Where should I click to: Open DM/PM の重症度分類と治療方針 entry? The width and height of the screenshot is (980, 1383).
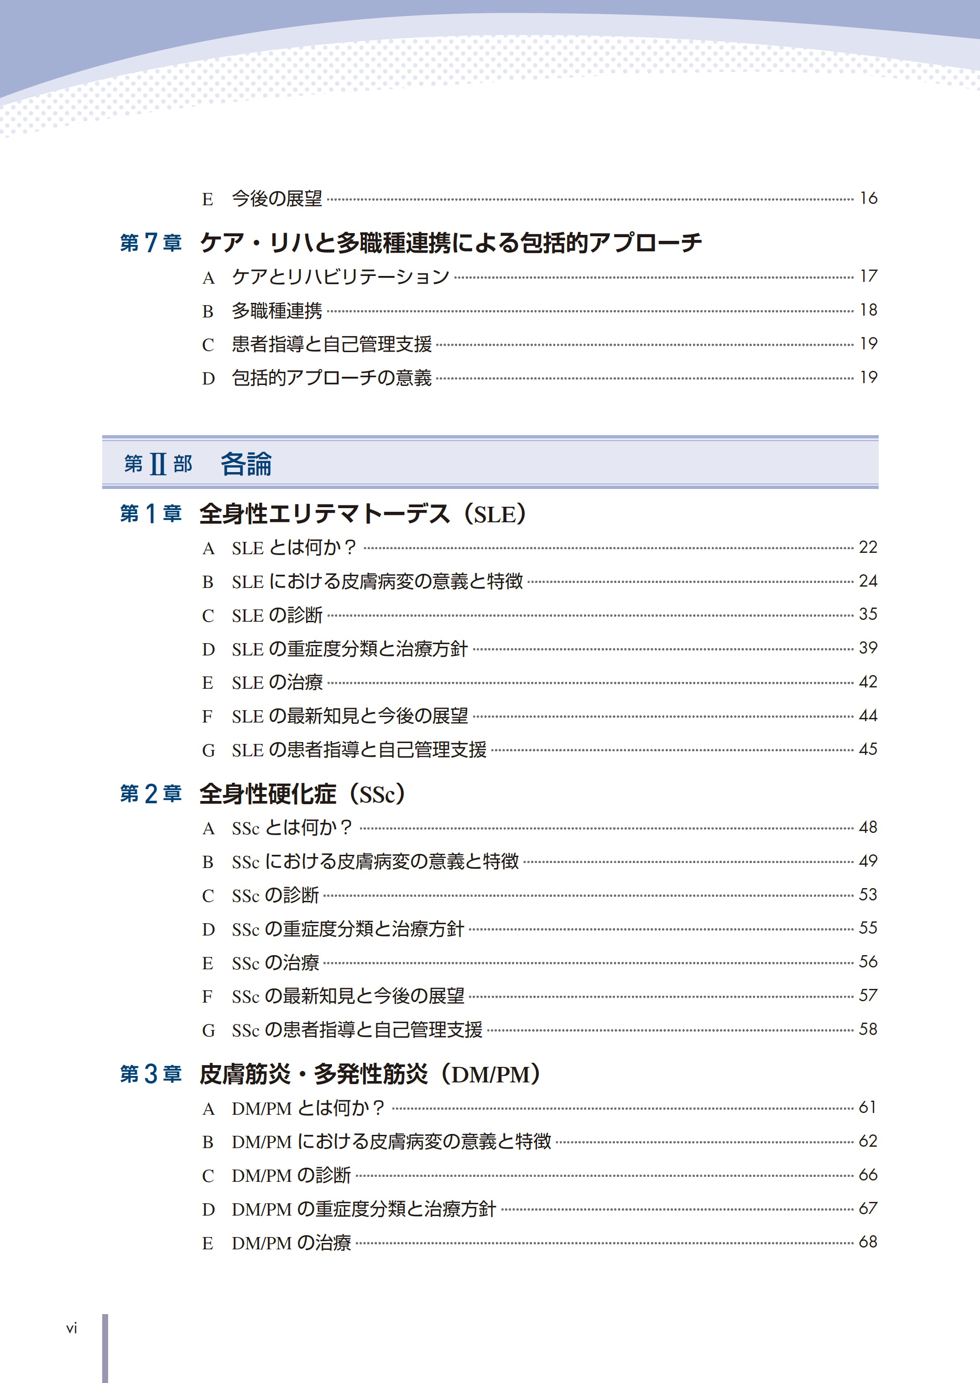click(363, 1209)
